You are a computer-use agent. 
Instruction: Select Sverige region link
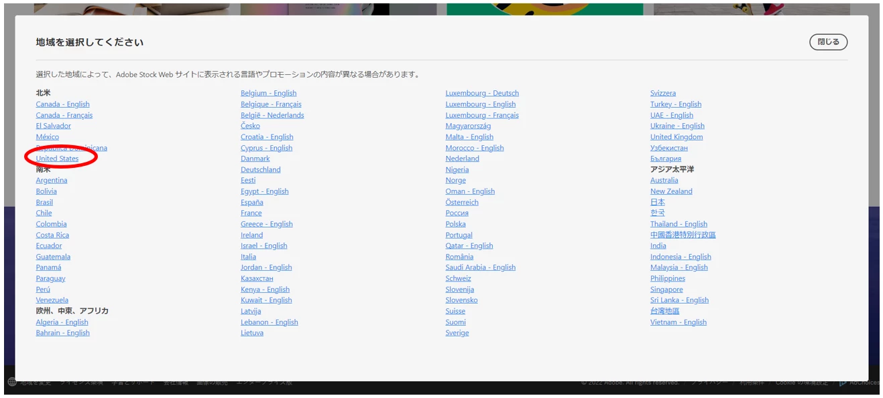tap(457, 333)
